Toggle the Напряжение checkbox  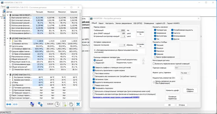coord(155,33)
